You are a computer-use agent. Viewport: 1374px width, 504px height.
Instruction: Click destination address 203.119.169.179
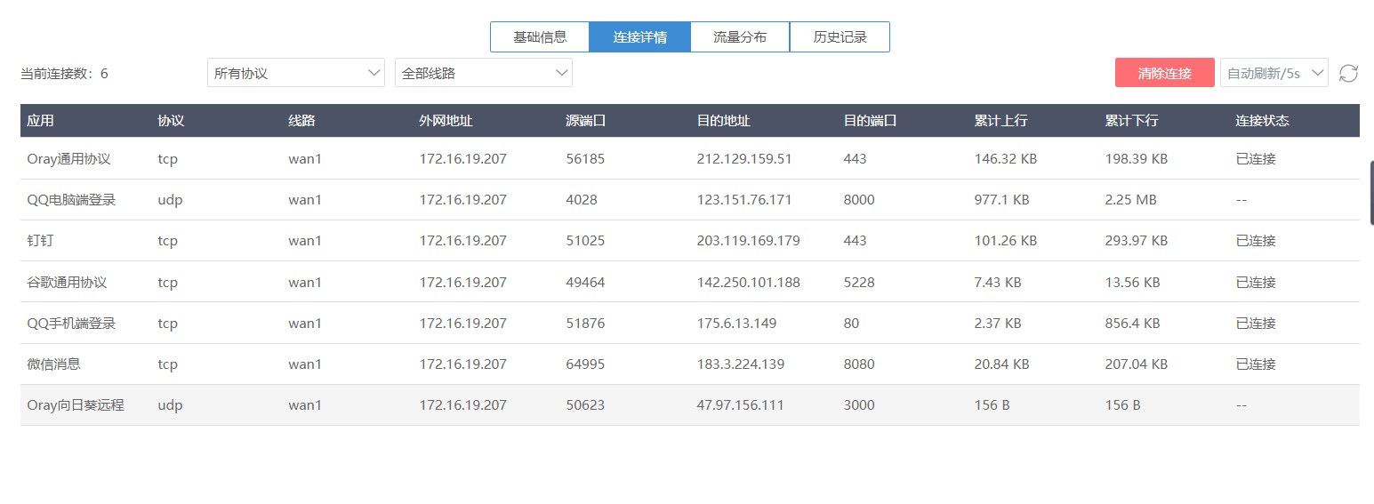click(x=749, y=241)
